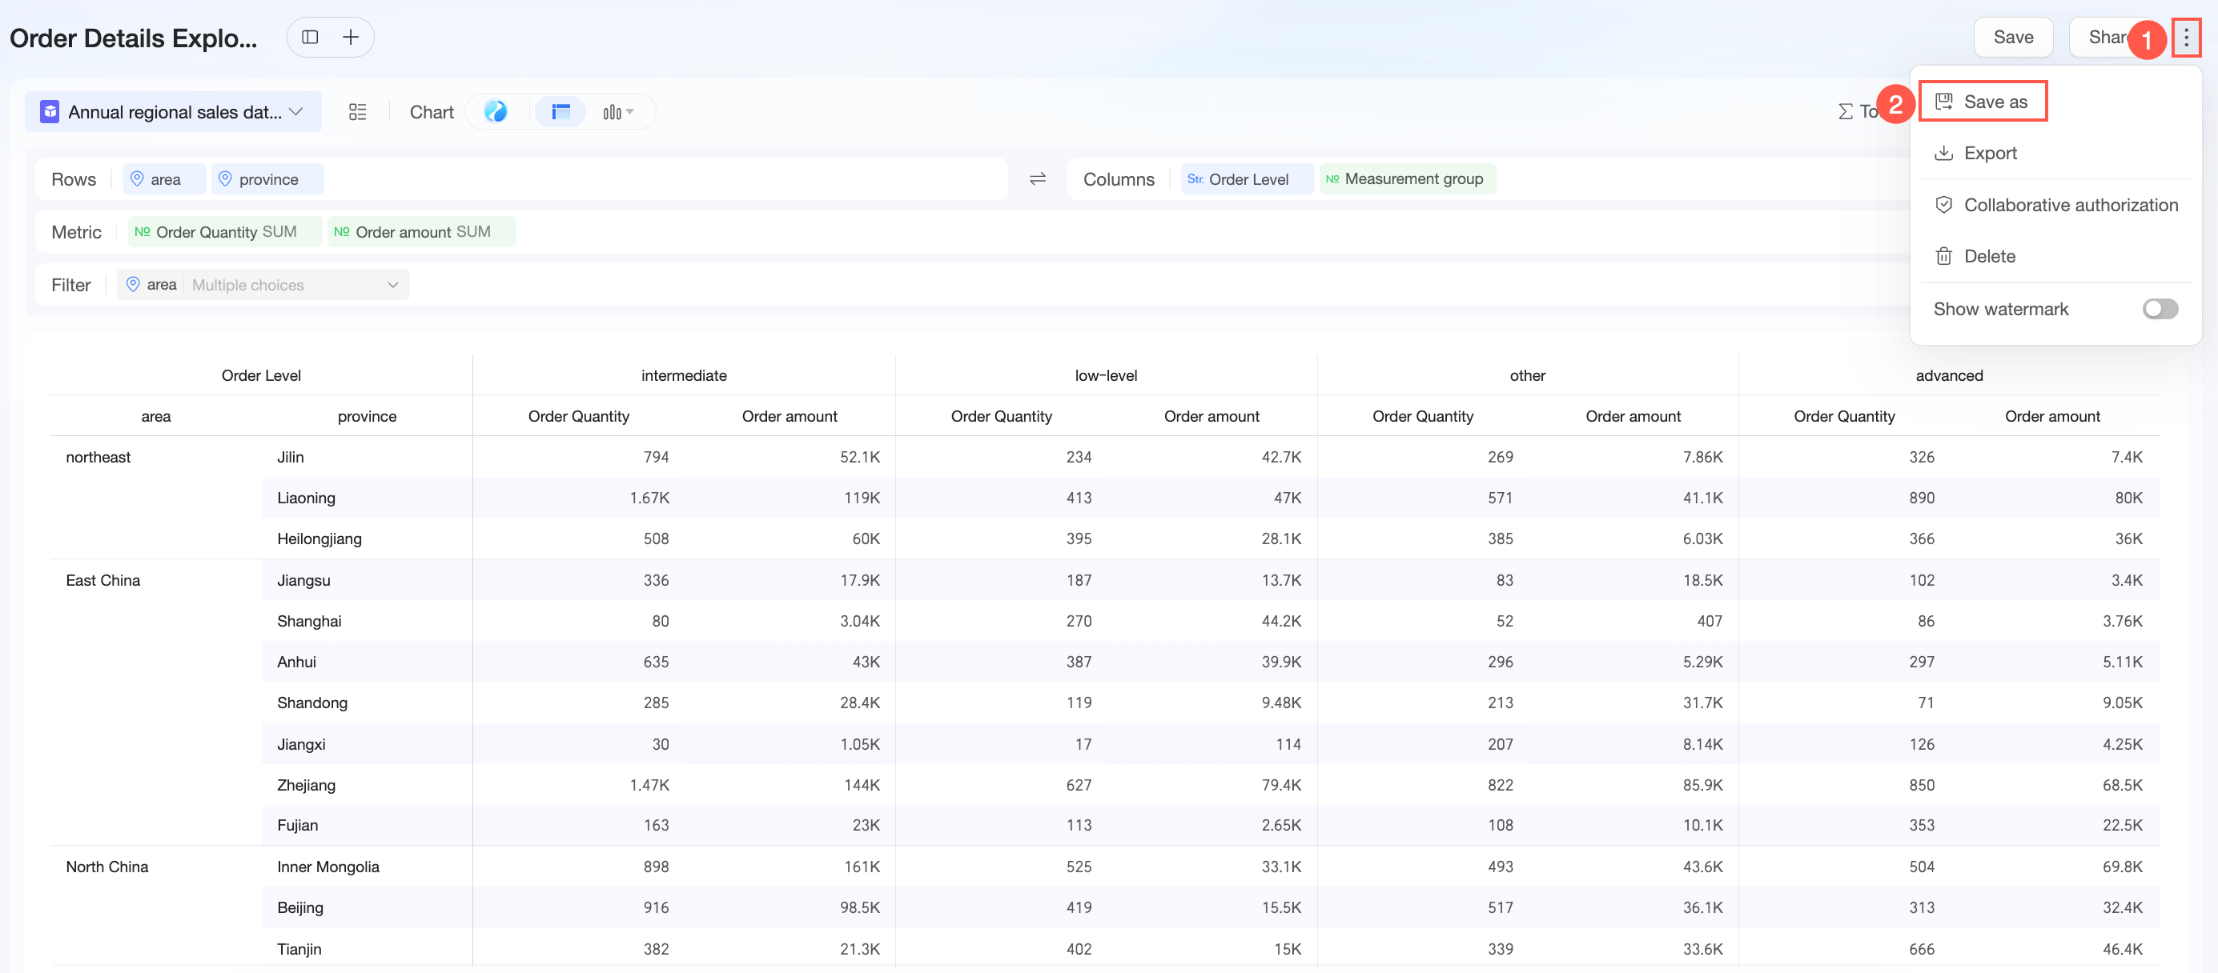Open the three-dot more options menu
The height and width of the screenshot is (973, 2218).
pyautogui.click(x=2185, y=37)
